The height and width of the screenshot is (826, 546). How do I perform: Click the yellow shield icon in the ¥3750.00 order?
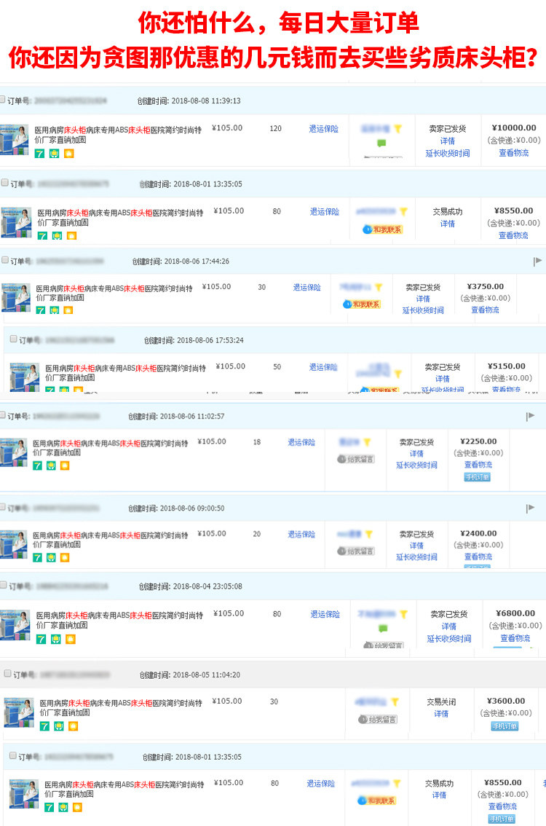[x=54, y=310]
